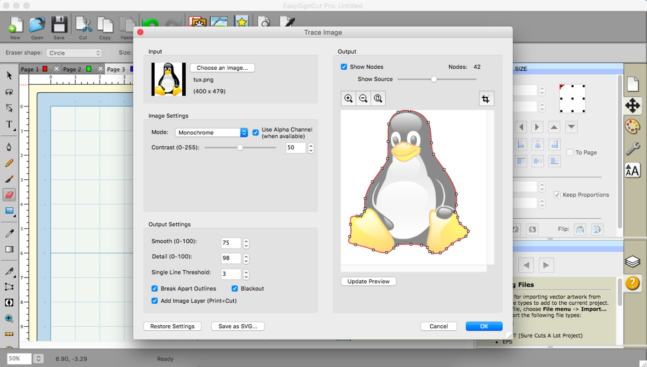Open the Position & Size move panel

coord(633,106)
